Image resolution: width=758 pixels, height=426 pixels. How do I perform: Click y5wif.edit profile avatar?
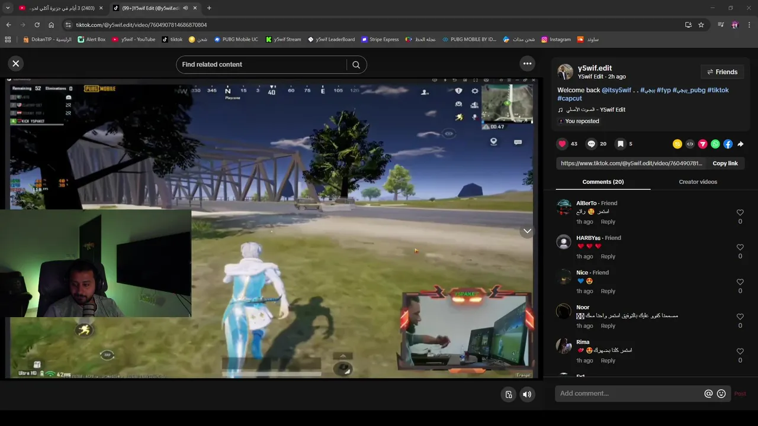[x=565, y=72]
